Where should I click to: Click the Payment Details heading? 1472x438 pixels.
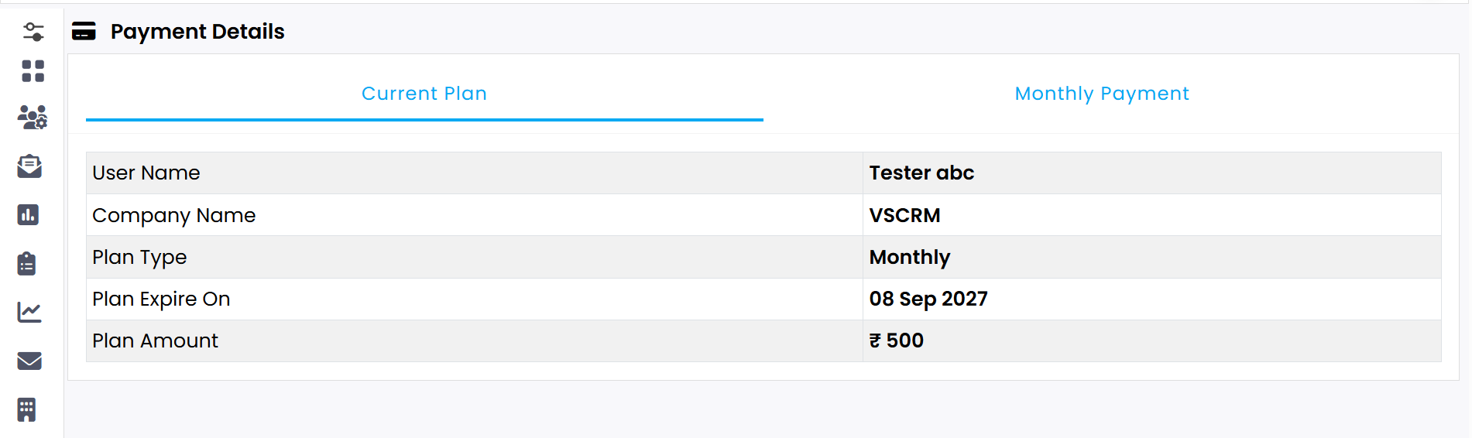coord(197,32)
